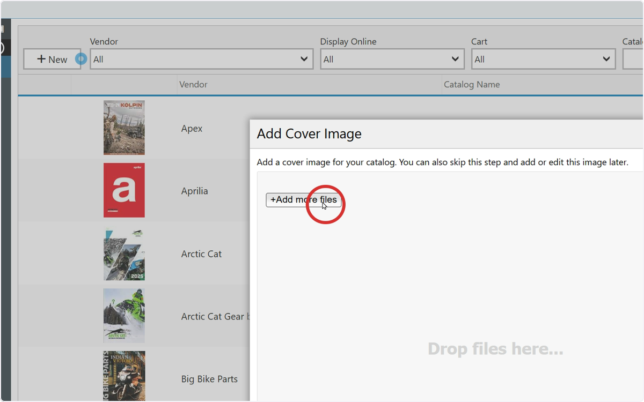
Task: Click the Big Bike Parts vendor name
Action: click(209, 379)
